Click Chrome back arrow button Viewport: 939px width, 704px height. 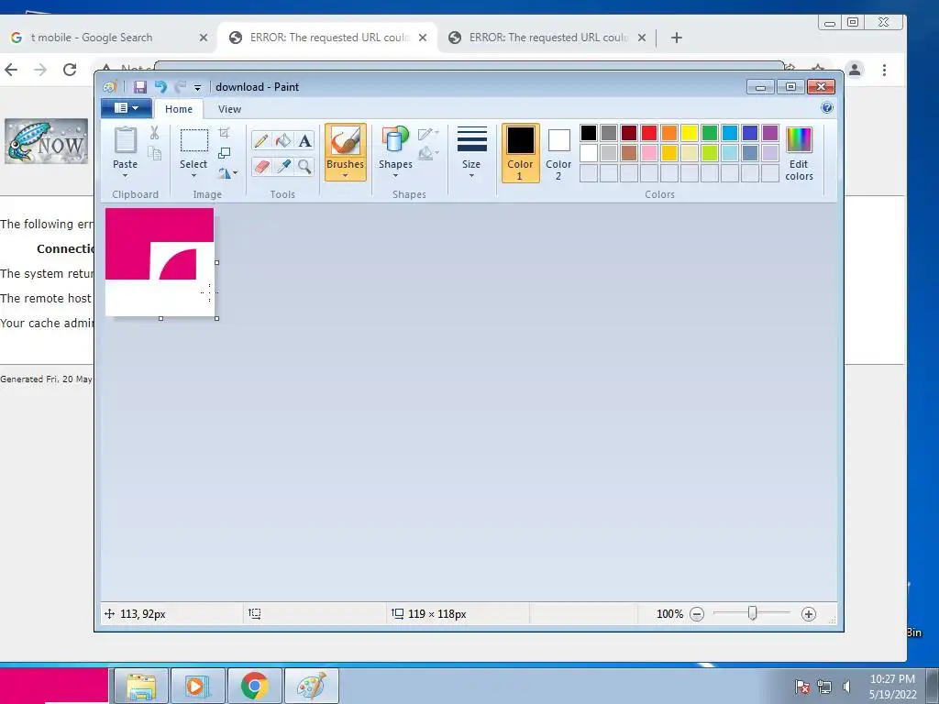[11, 70]
